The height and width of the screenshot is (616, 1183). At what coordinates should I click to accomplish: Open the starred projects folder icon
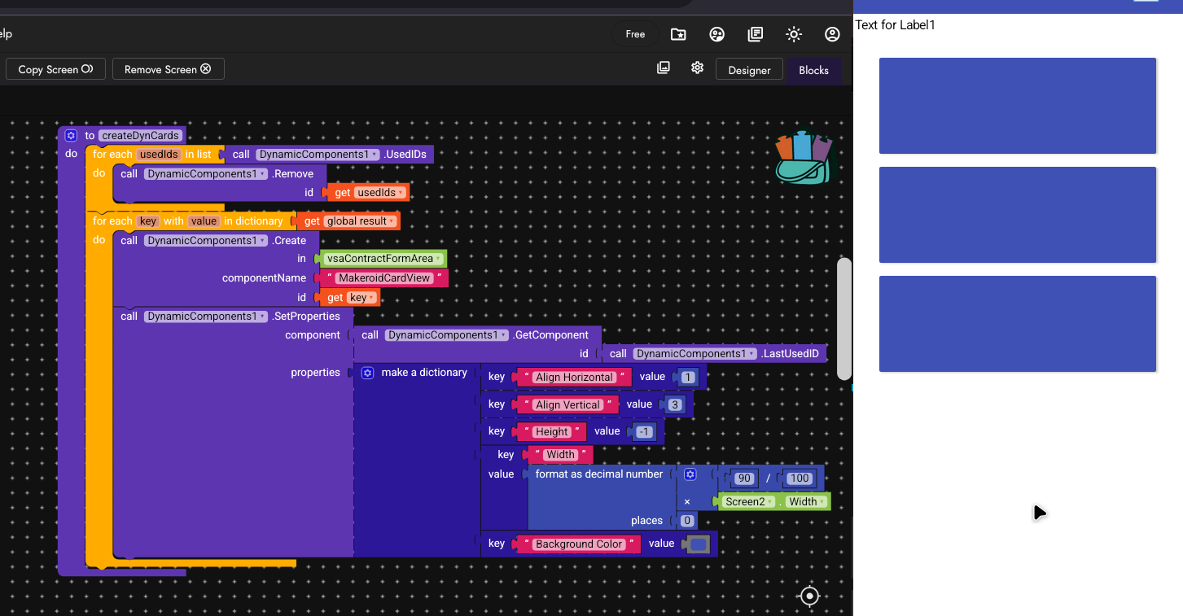(x=677, y=34)
